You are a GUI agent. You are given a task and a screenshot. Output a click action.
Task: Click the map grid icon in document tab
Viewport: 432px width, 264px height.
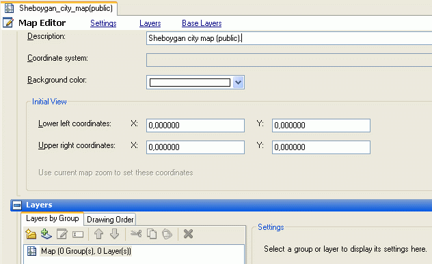pyautogui.click(x=9, y=8)
